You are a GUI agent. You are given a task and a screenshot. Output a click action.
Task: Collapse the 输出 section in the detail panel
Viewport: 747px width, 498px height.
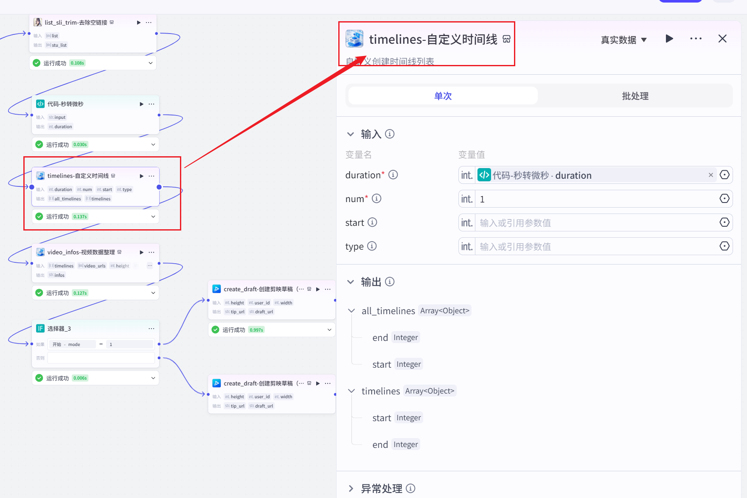coord(351,281)
